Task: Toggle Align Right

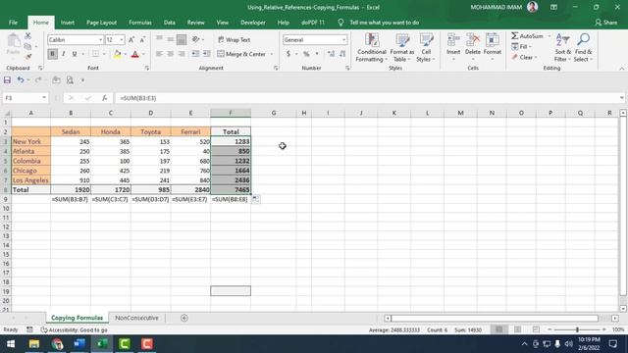Action: point(182,54)
